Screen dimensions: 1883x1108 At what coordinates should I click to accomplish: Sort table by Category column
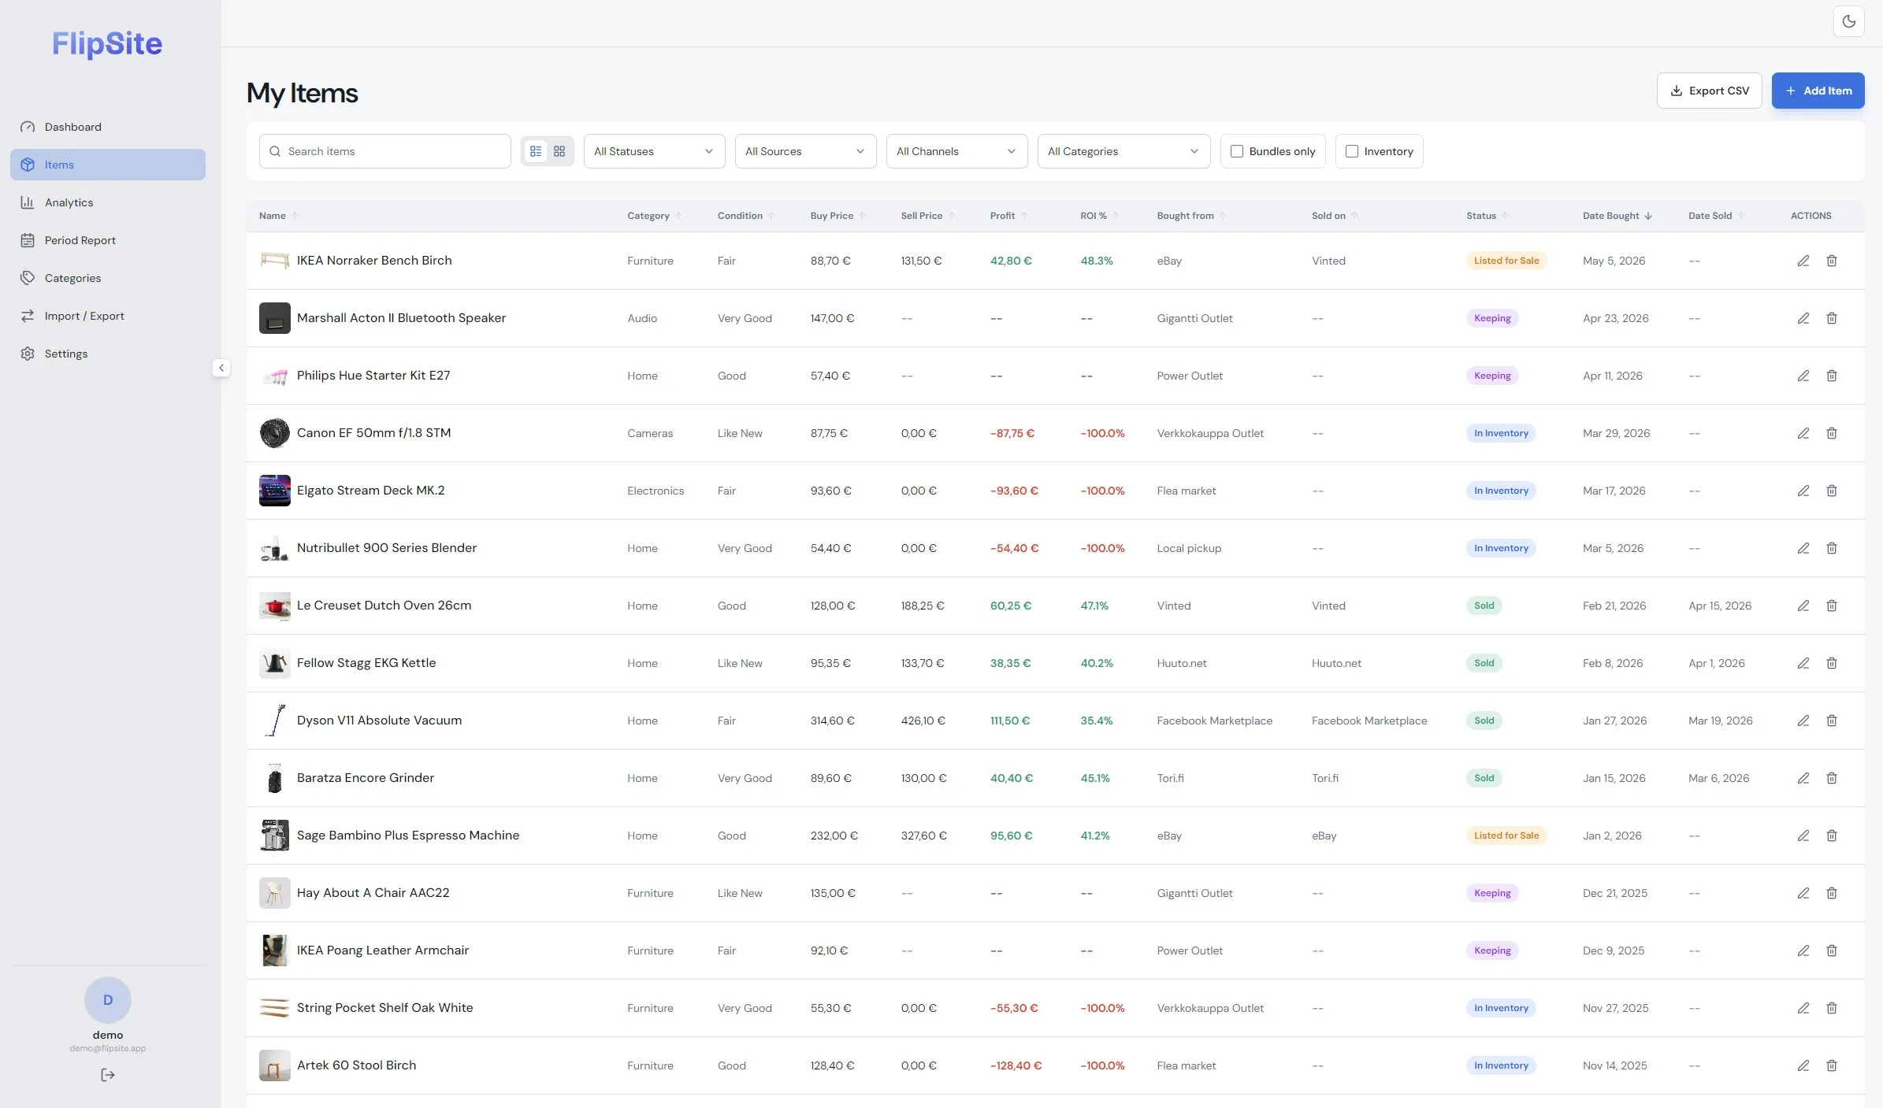click(x=655, y=216)
